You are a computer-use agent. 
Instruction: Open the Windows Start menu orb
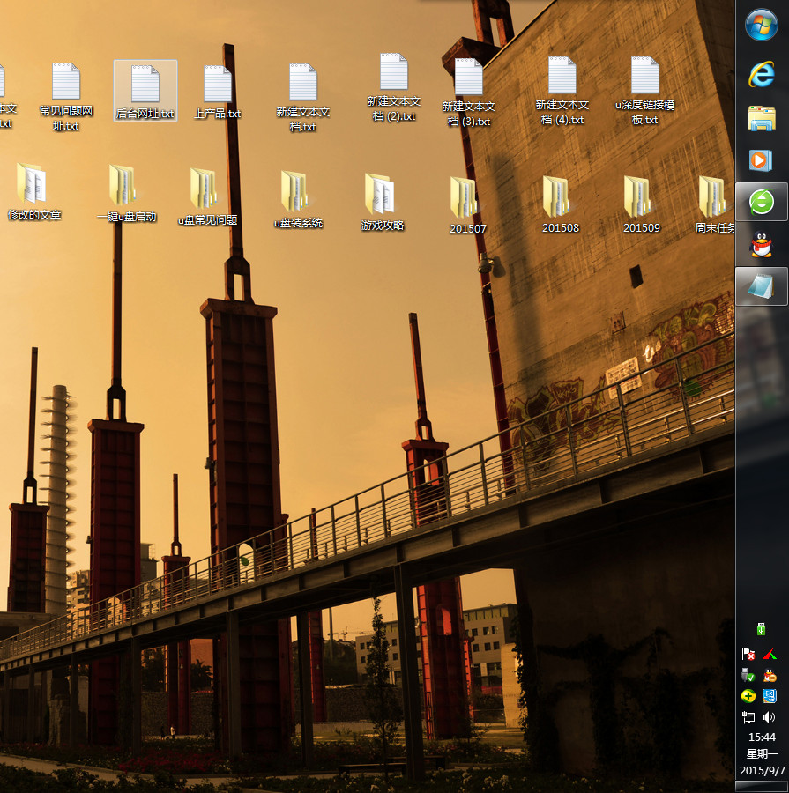coord(762,26)
